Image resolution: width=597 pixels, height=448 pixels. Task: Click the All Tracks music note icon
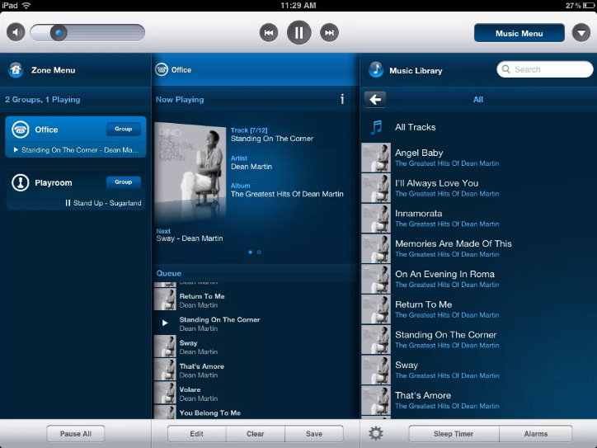tap(376, 127)
